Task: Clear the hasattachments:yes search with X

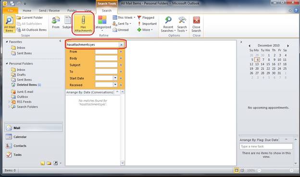Action: (121, 45)
